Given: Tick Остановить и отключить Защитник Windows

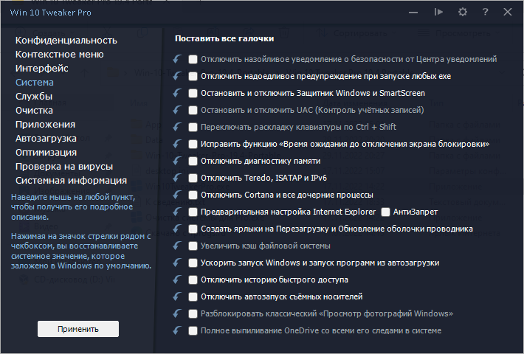Looking at the screenshot, I should click(193, 93).
